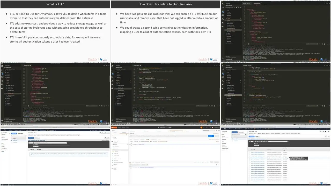Switch to Overview tab in bottom-left AWS frame
Screen dimensions: 331x186
pos(31,135)
